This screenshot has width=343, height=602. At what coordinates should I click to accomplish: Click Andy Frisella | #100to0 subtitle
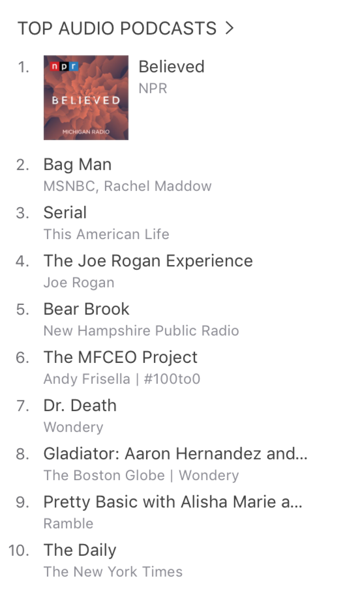click(x=122, y=379)
